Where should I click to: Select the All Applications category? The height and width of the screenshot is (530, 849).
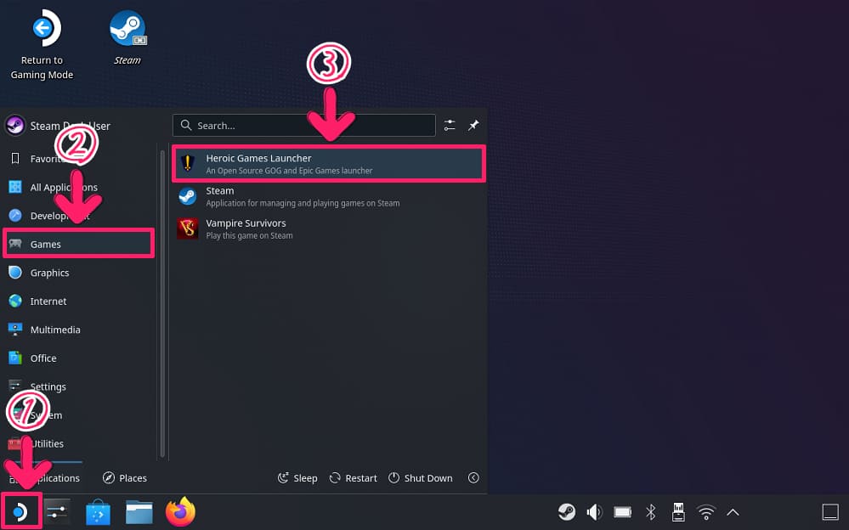[80, 187]
